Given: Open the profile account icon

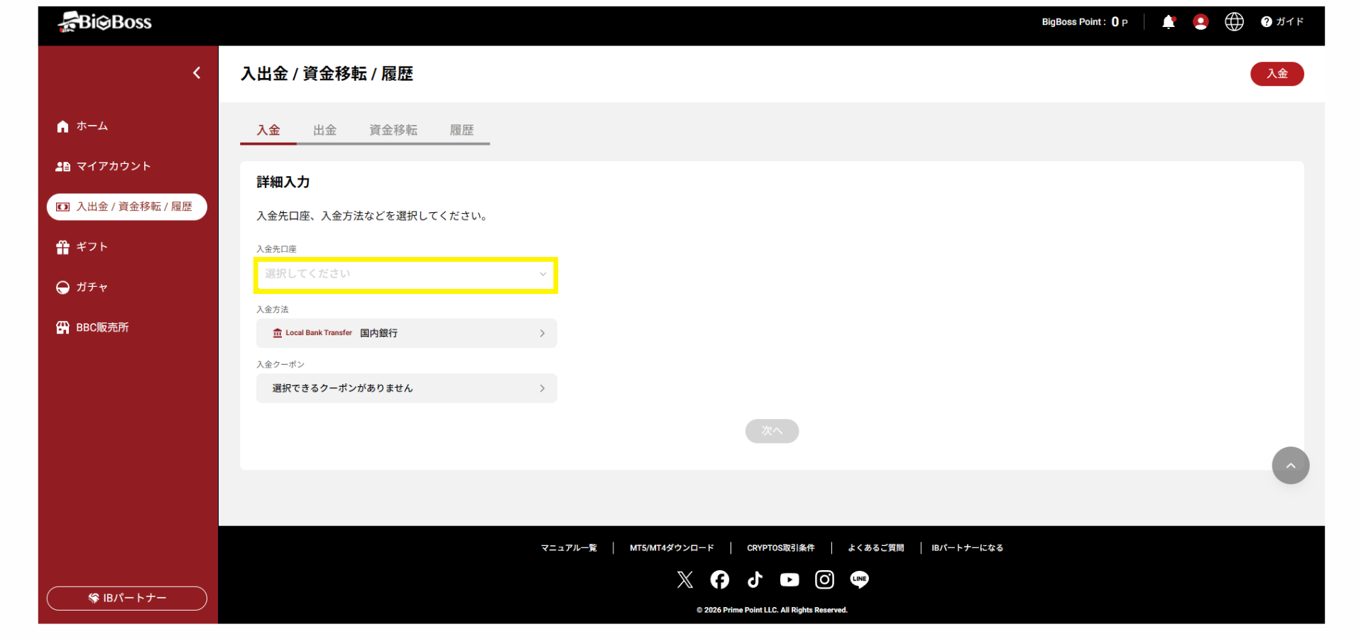Looking at the screenshot, I should point(1201,21).
